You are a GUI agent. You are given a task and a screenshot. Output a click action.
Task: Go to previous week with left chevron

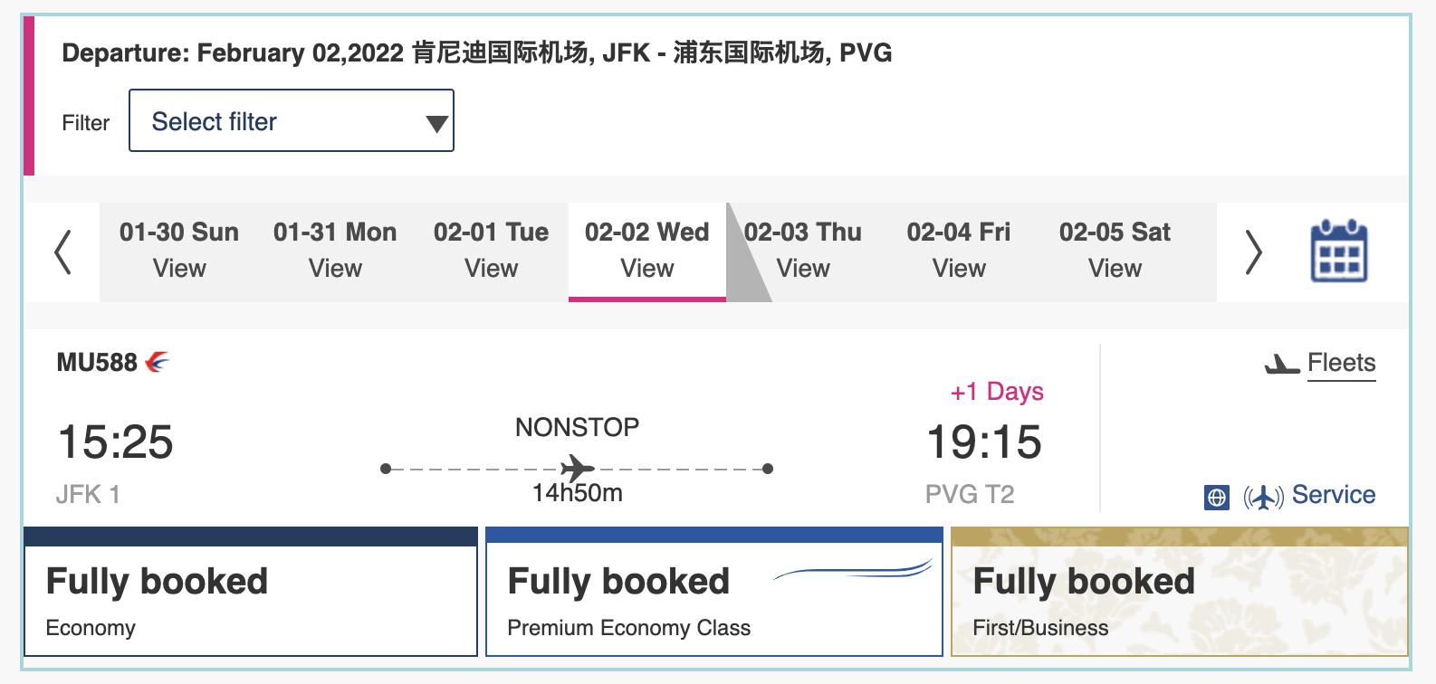coord(62,252)
